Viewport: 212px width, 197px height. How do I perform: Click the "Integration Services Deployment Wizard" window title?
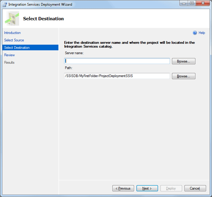click(x=40, y=4)
